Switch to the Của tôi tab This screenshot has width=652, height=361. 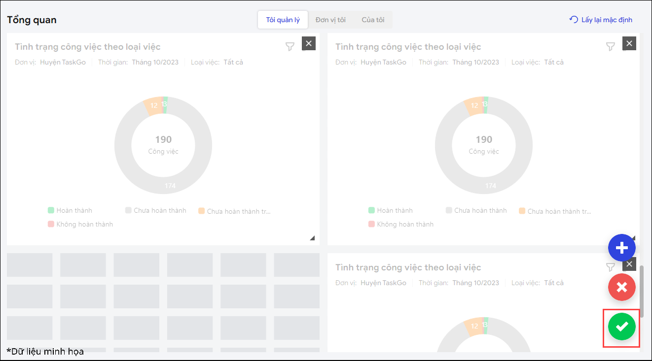pos(373,20)
